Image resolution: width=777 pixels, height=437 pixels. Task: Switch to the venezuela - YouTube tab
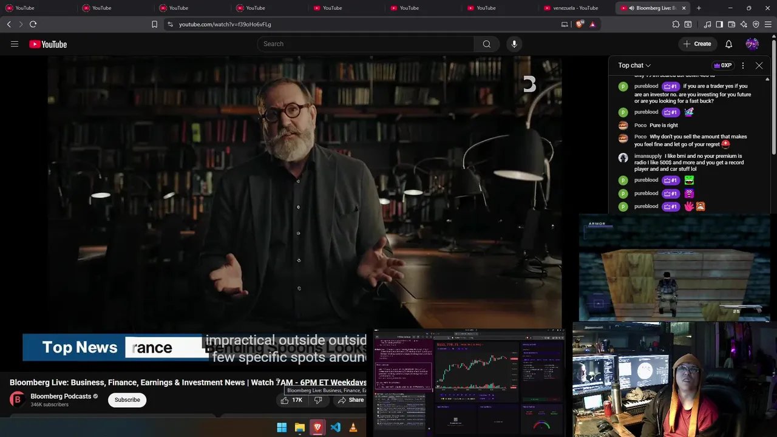(575, 8)
